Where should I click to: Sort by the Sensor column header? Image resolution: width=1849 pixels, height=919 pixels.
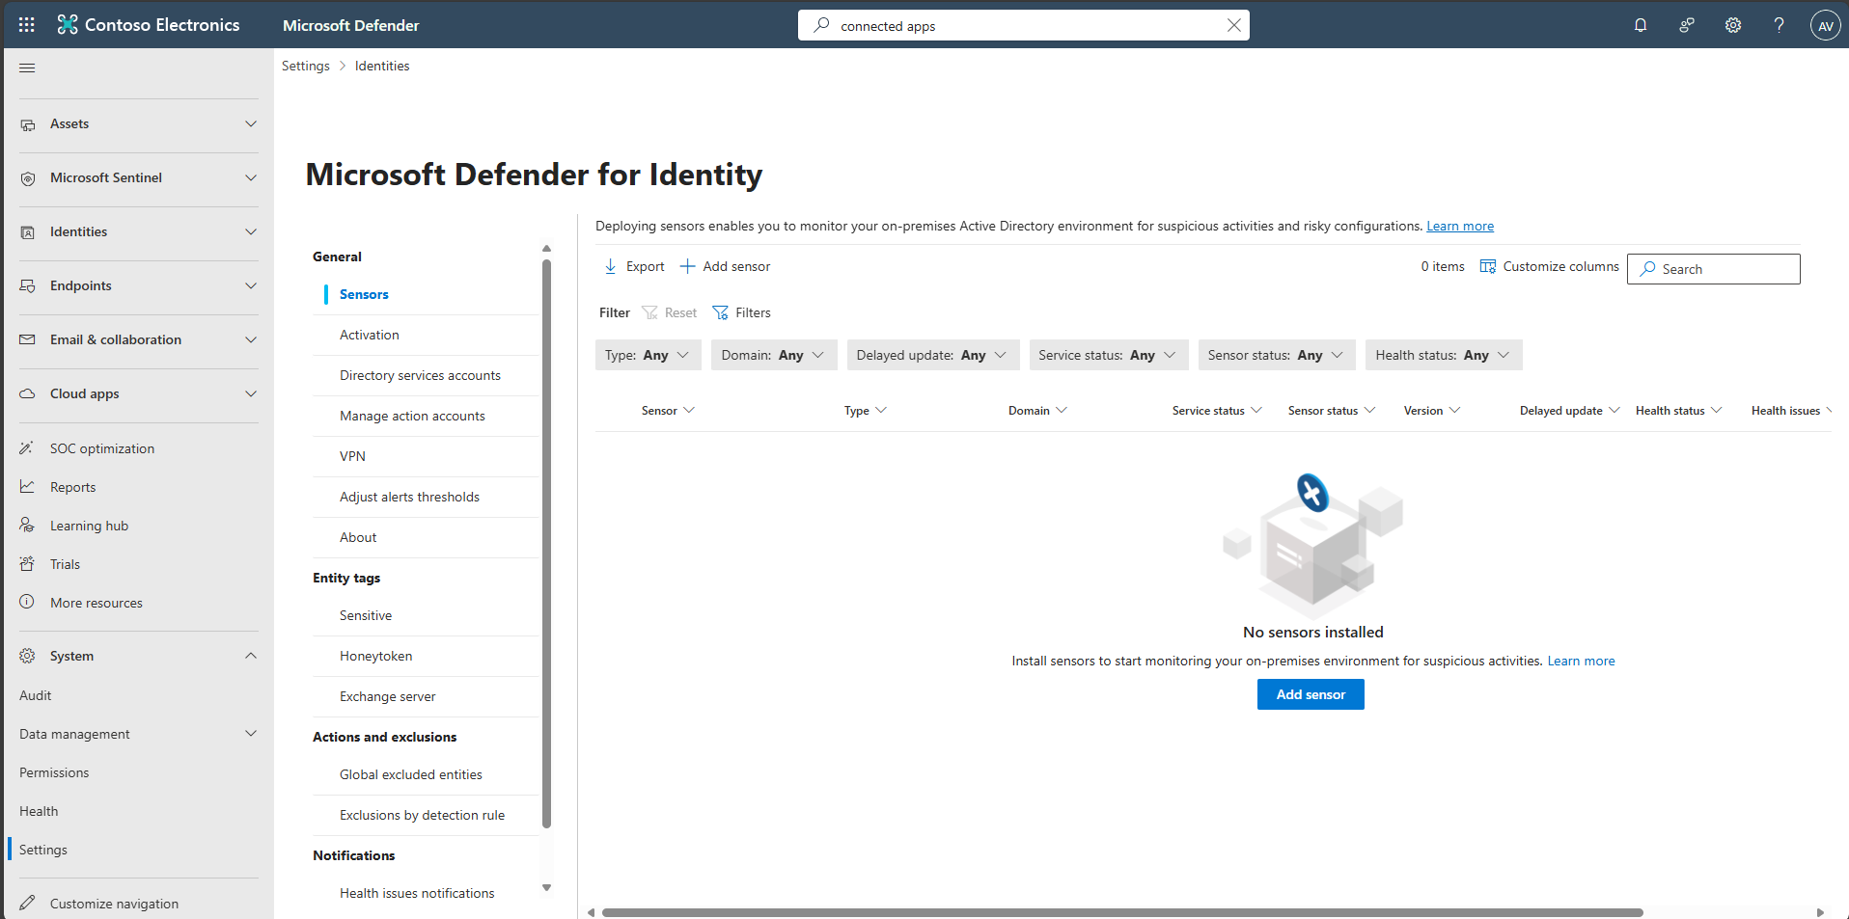668,411
